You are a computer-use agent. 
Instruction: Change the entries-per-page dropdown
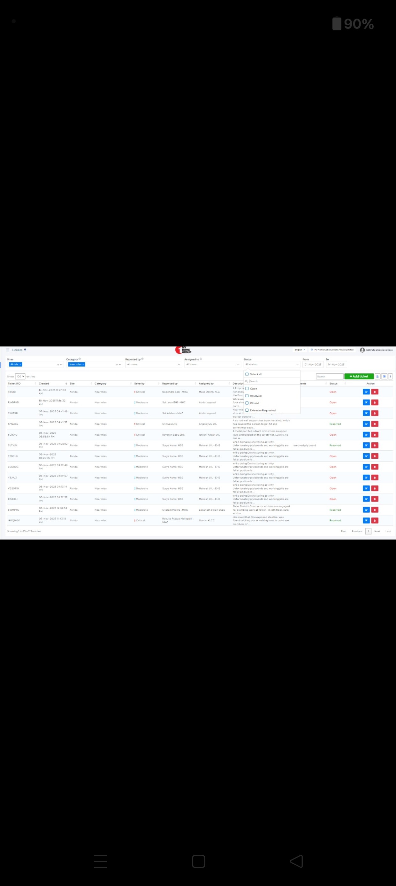(x=20, y=376)
